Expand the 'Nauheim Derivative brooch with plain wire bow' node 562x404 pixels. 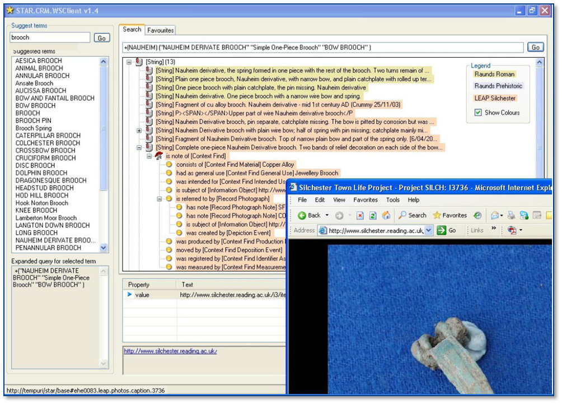point(139,131)
